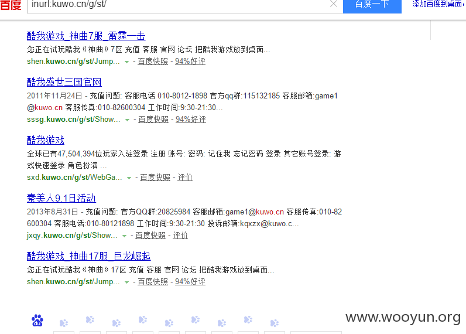Clear the search box with the X icon

pyautogui.click(x=334, y=4)
